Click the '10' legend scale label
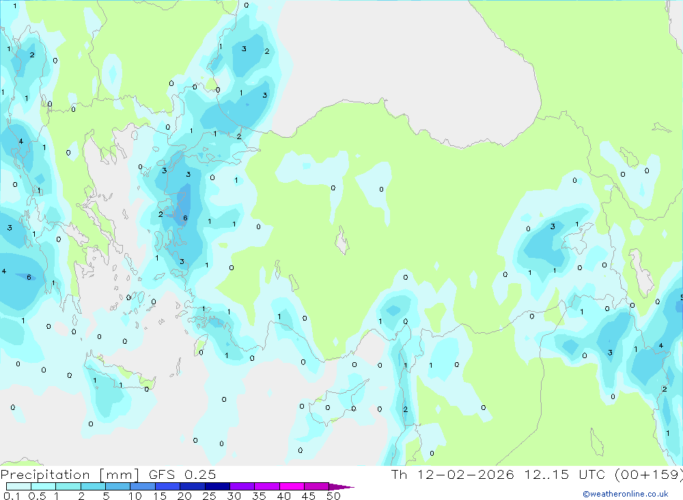 [135, 496]
